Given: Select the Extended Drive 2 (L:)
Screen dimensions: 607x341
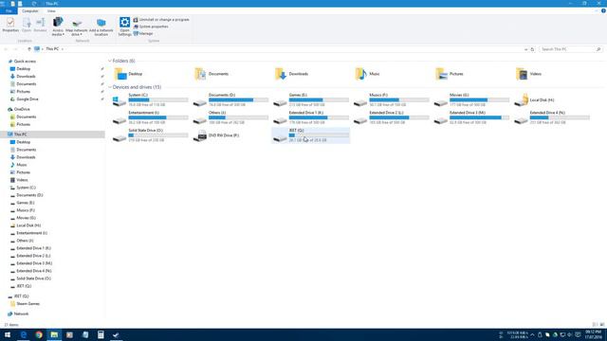Looking at the screenshot, I should [392, 117].
